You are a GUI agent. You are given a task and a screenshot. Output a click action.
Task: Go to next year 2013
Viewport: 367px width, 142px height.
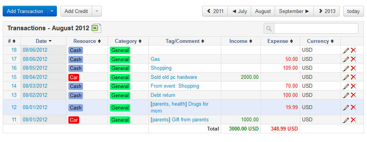coord(327,11)
